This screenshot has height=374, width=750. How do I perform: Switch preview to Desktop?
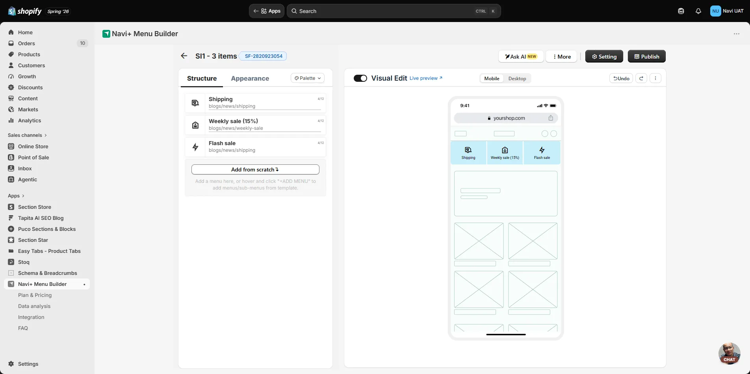517,78
